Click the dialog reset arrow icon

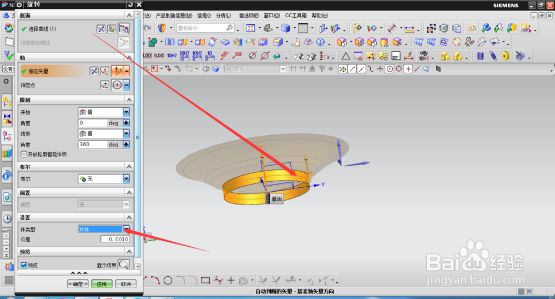click(130, 4)
